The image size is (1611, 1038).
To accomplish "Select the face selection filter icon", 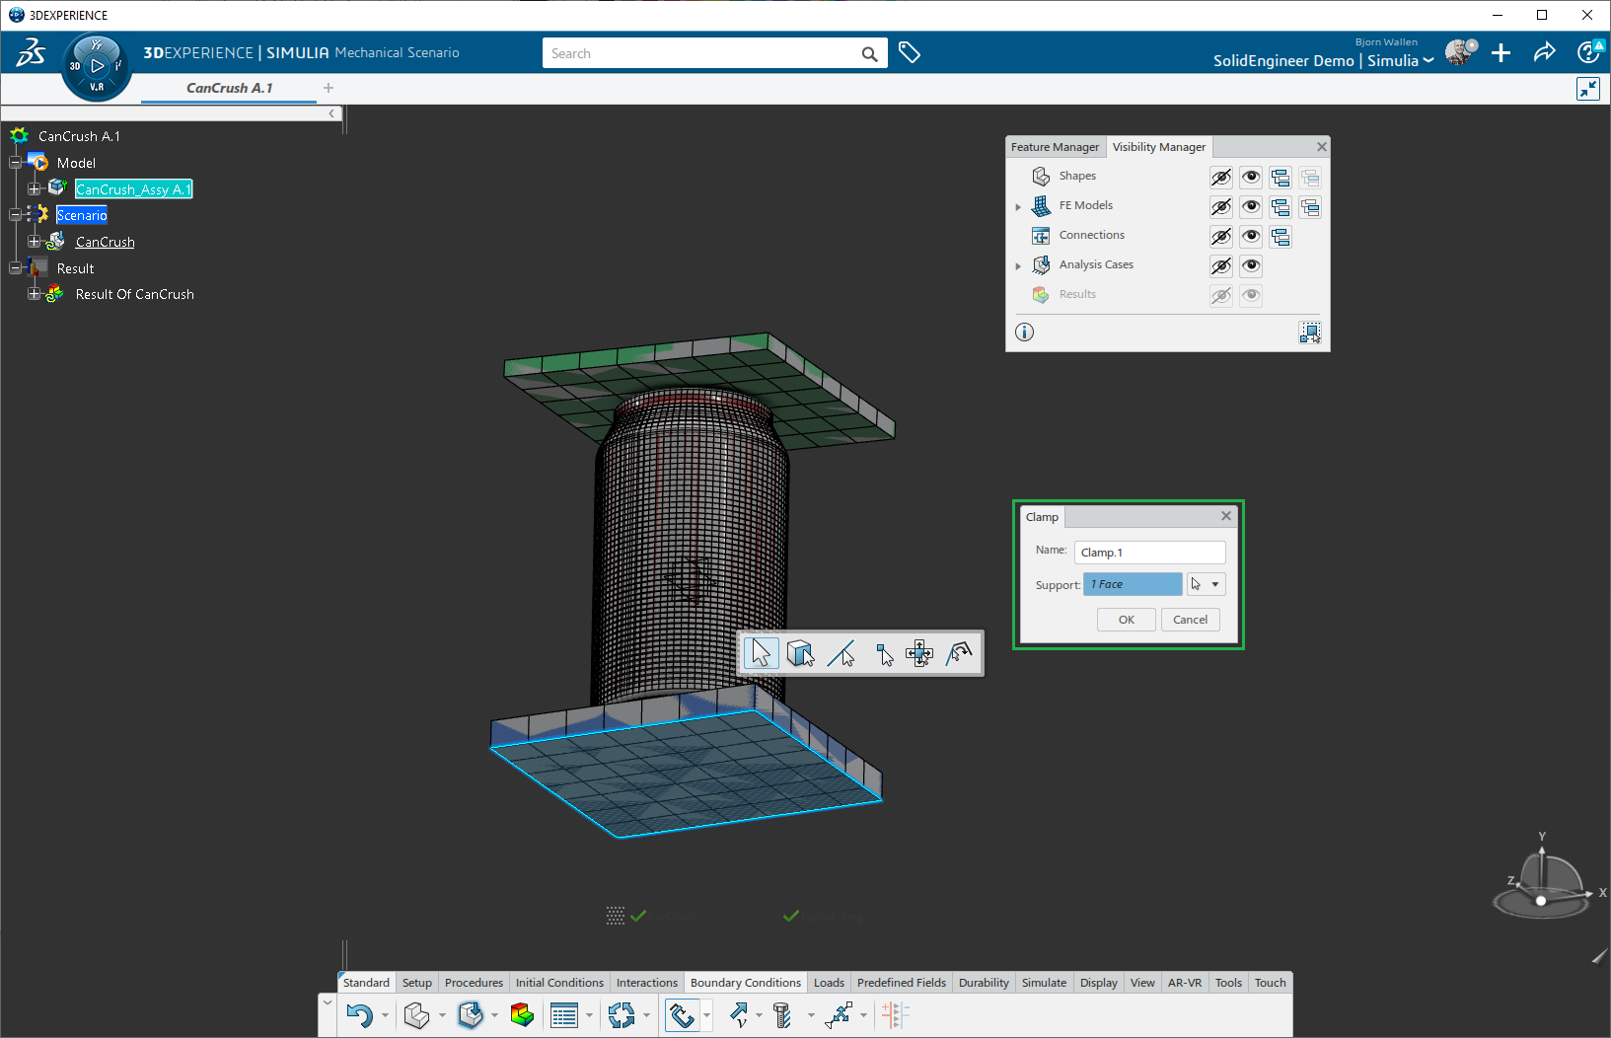I will [800, 653].
